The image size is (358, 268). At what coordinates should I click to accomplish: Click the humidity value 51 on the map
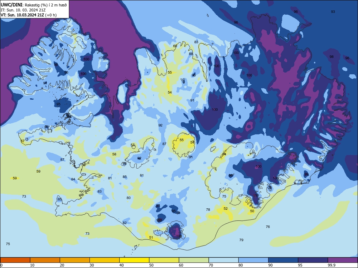click(151, 238)
